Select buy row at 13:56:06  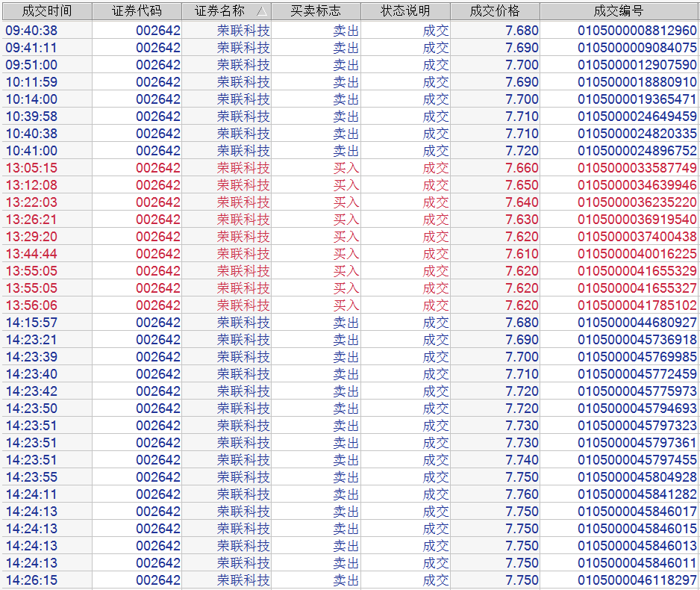tap(350, 305)
